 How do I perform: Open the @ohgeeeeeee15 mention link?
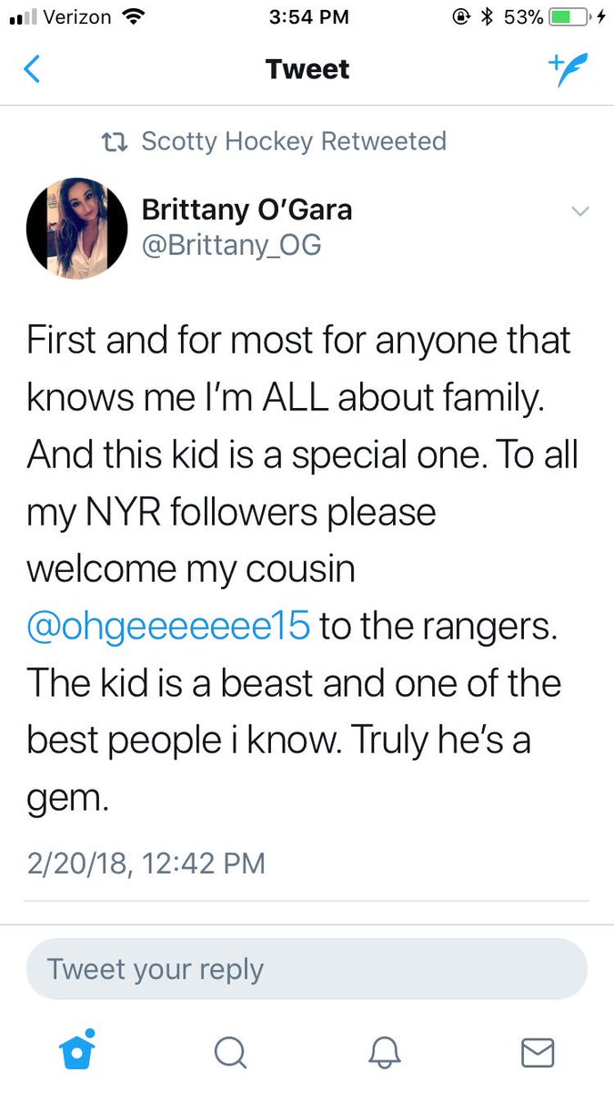point(170,627)
